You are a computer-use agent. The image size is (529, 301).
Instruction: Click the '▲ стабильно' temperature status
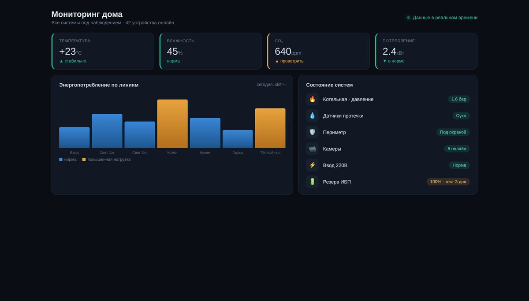point(73,61)
